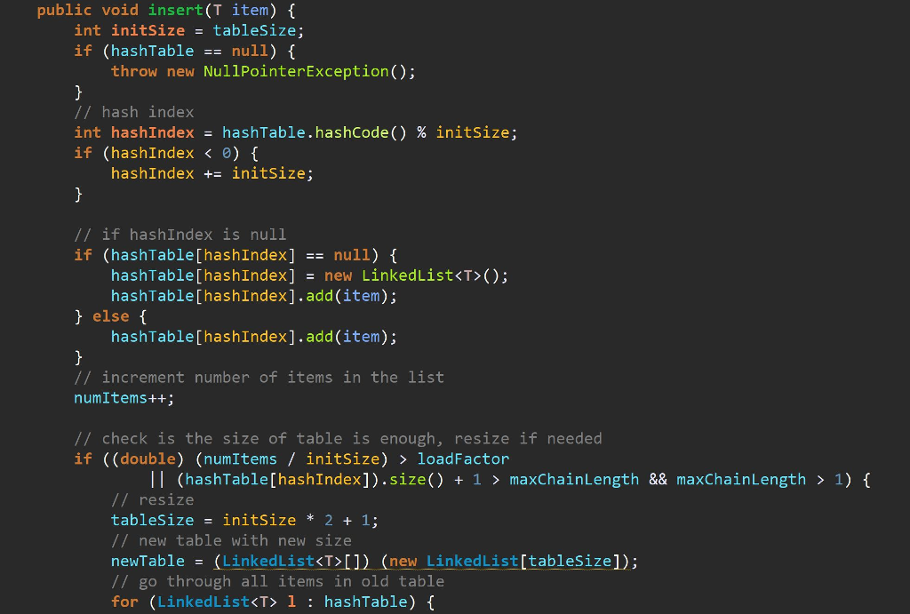The width and height of the screenshot is (910, 614).
Task: Select the maxChainLength variable in the condition
Action: [574, 479]
